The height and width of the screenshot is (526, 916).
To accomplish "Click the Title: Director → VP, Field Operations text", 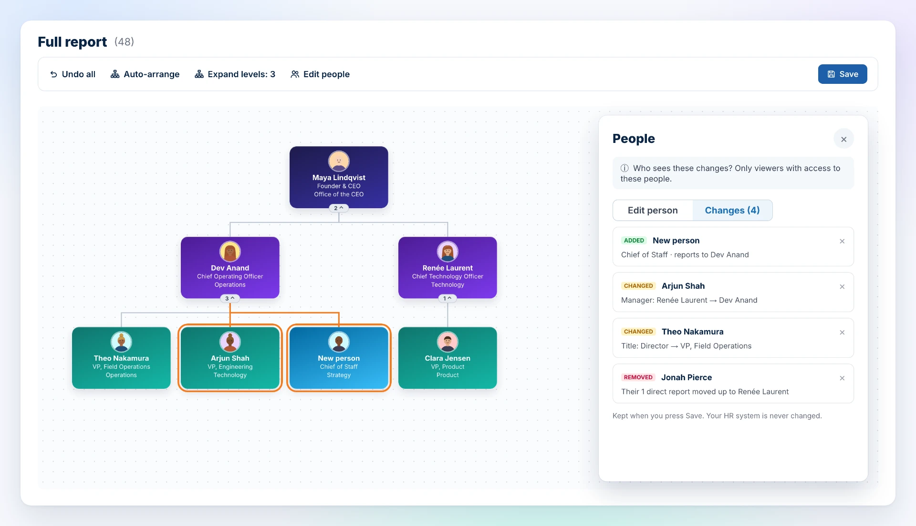I will coord(686,346).
